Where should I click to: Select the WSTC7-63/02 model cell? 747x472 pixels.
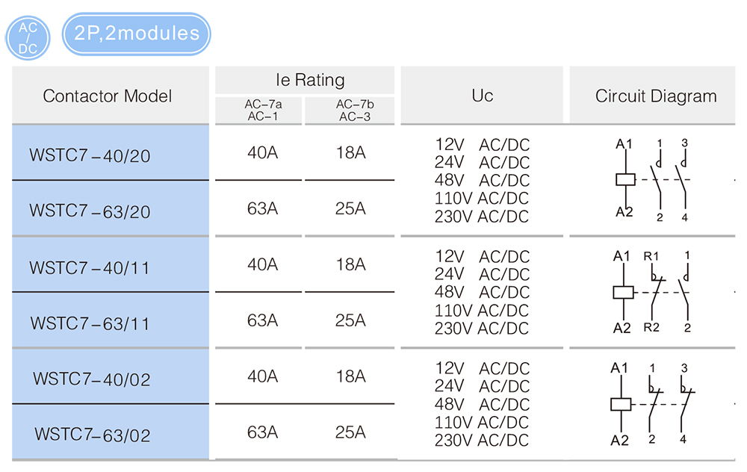(x=111, y=432)
